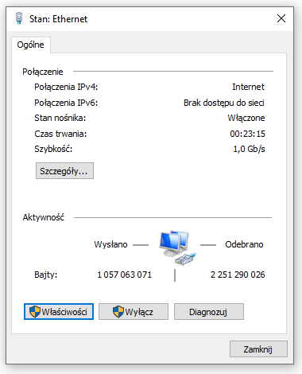This screenshot has height=374, width=302.
Task: Click the shield icon beside Wyłącz
Action: (118, 311)
